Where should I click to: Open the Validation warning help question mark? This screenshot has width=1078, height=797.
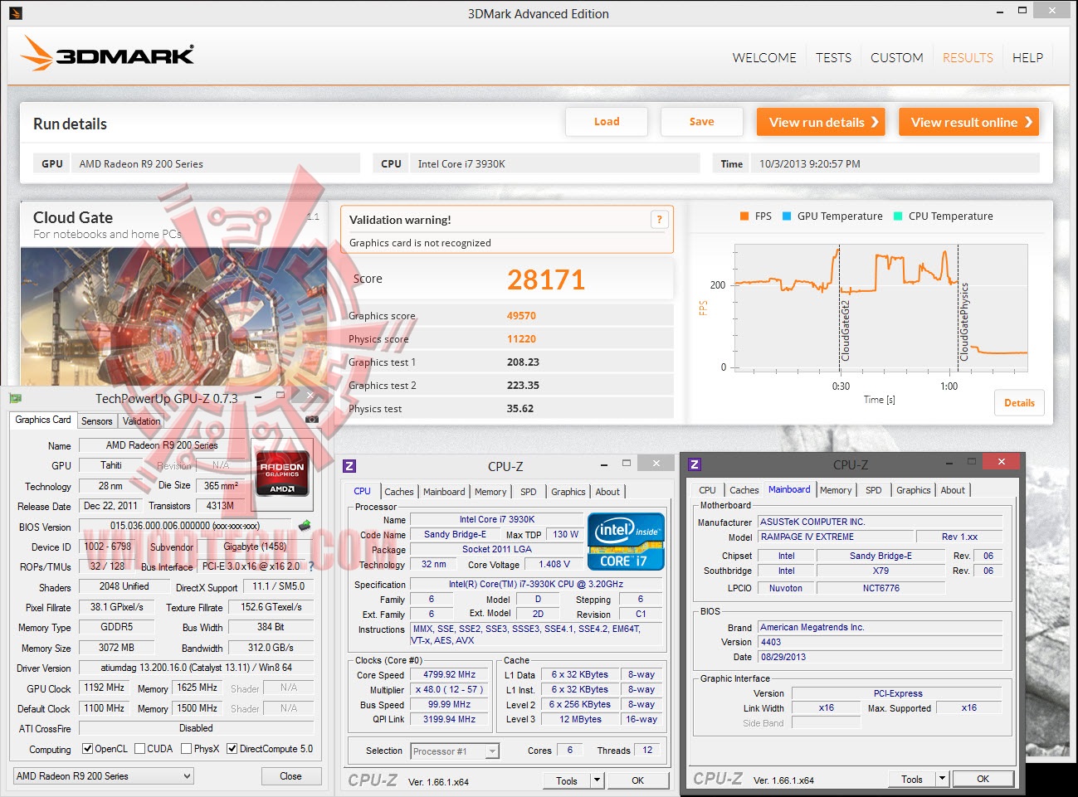click(x=659, y=220)
